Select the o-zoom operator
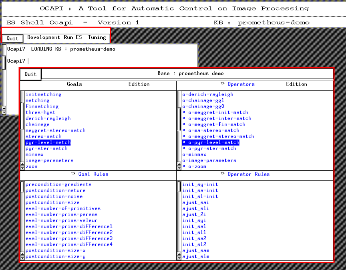Screen dimensions: 346x270 pos(194,167)
